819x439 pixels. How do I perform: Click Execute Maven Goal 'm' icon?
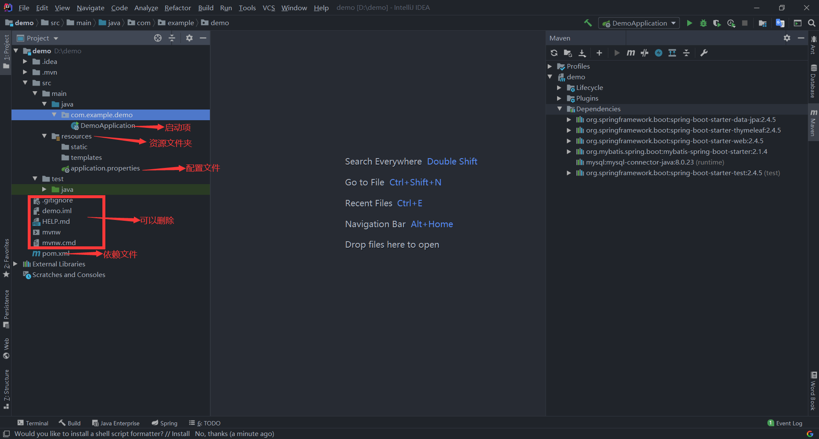631,53
